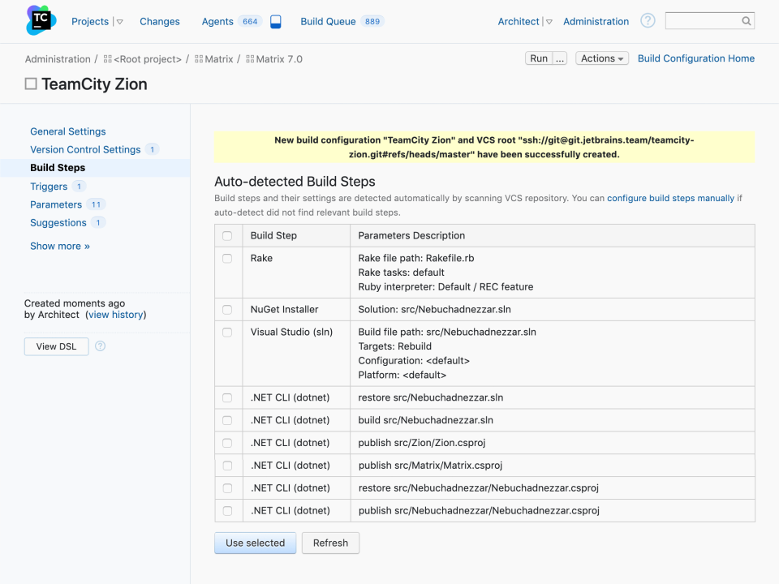Follow the configure build steps manually link
The height and width of the screenshot is (584, 779).
670,198
